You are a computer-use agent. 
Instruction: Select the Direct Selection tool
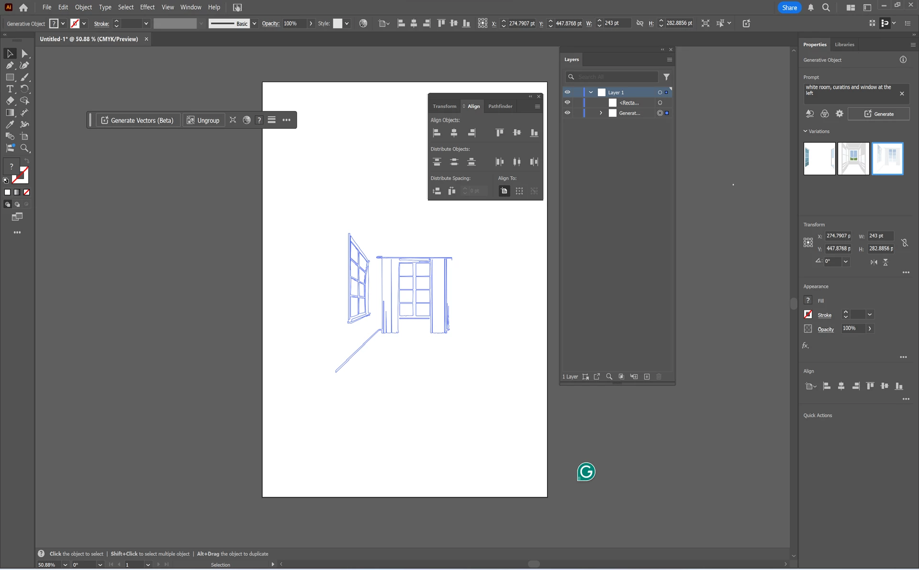pos(25,54)
